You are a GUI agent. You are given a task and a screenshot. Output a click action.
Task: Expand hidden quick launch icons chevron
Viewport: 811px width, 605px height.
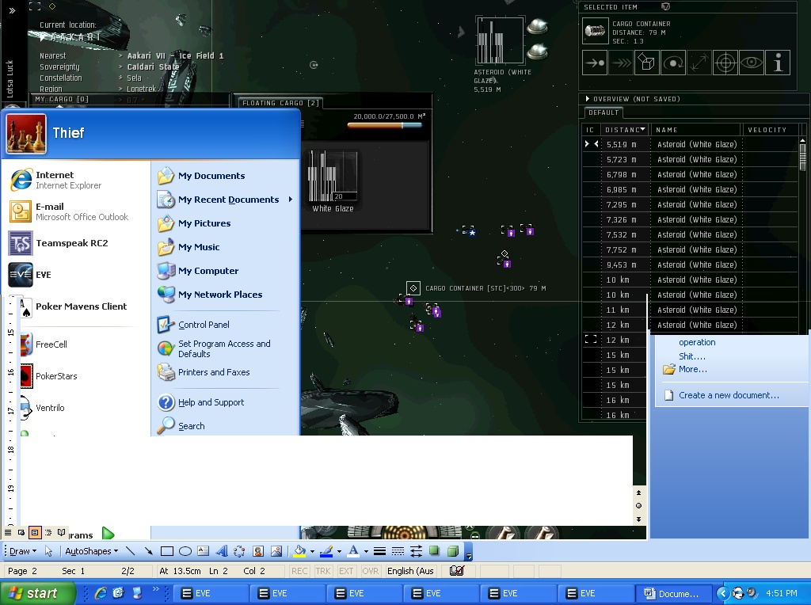156,589
